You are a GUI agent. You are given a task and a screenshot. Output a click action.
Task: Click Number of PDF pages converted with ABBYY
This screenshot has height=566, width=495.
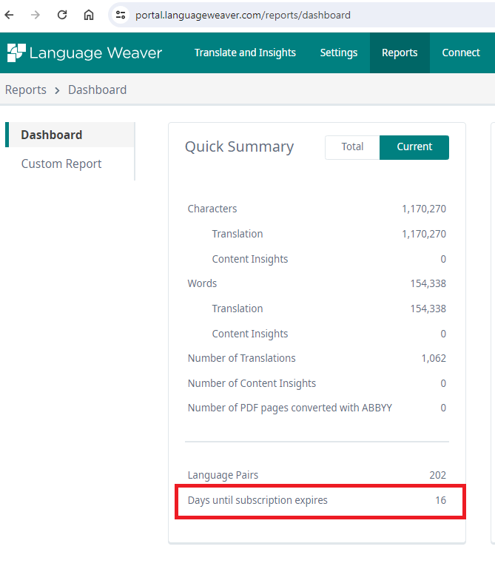pos(290,408)
